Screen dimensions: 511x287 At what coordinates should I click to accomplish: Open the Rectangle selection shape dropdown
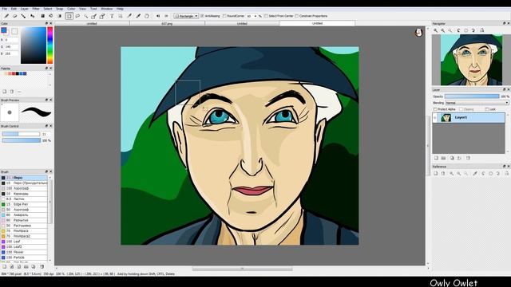coord(186,16)
